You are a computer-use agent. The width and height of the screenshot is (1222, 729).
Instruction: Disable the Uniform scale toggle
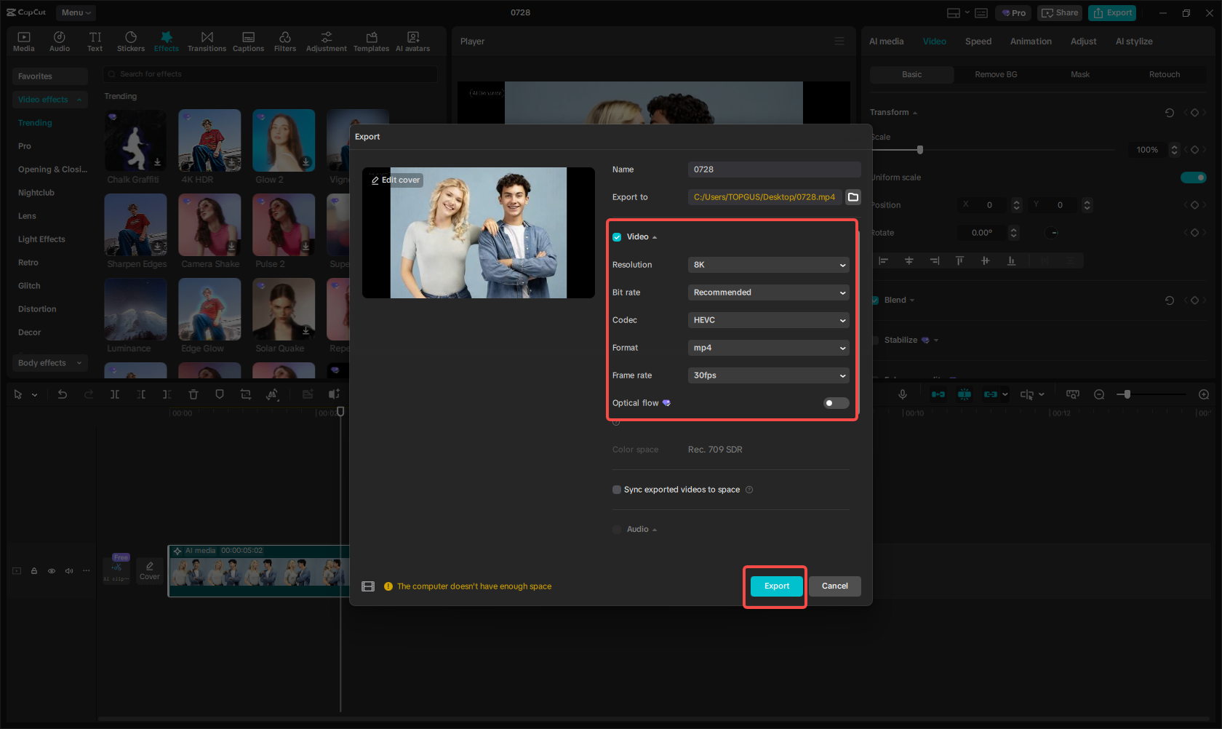1193,177
